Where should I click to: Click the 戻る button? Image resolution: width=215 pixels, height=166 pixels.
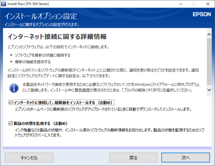[x=133, y=158]
